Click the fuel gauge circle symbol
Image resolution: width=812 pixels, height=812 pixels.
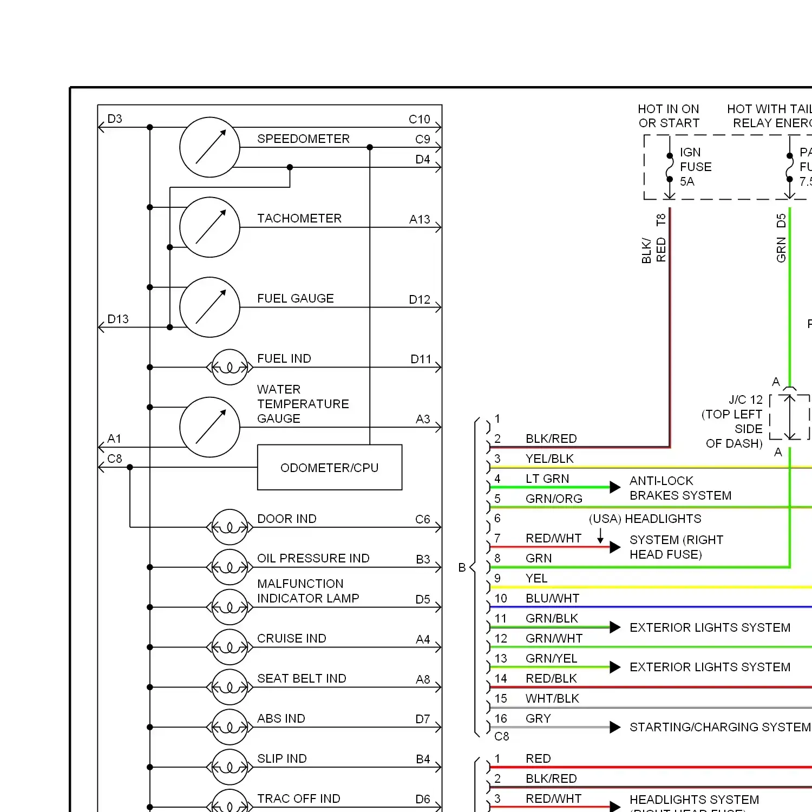209,307
